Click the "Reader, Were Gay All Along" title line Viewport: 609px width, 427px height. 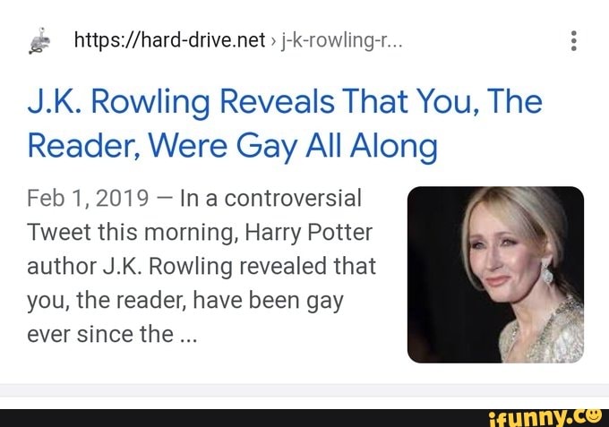pyautogui.click(x=233, y=146)
